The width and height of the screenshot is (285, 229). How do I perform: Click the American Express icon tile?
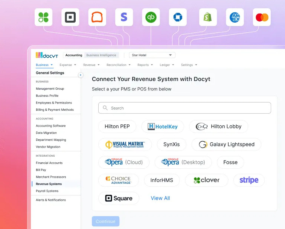(235, 17)
